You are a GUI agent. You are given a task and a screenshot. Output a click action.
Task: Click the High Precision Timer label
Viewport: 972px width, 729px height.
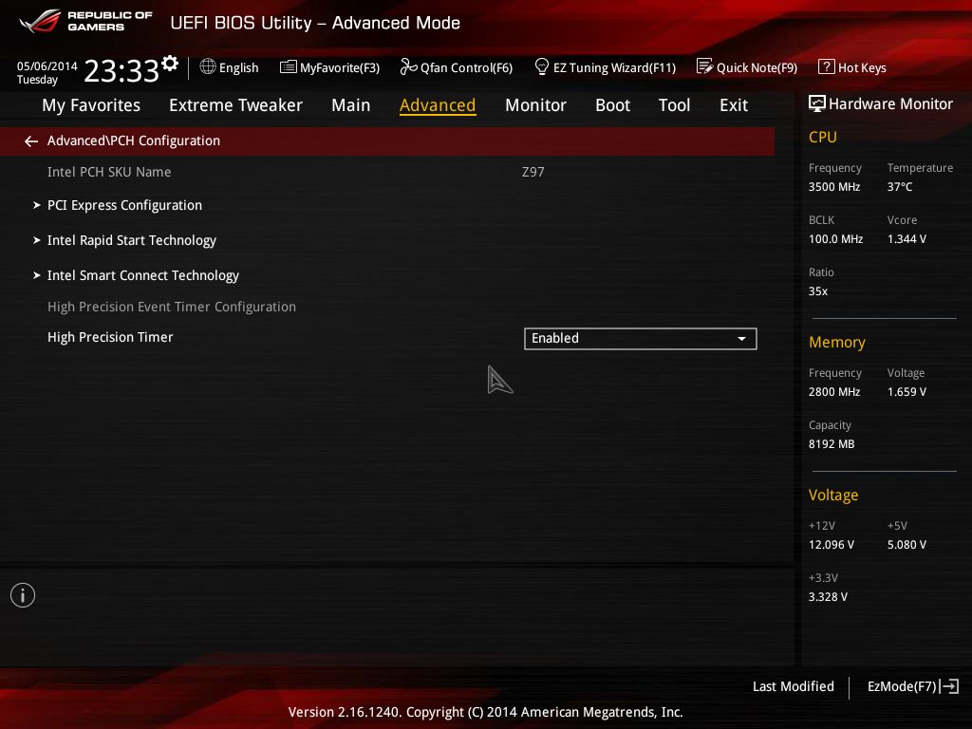point(110,337)
